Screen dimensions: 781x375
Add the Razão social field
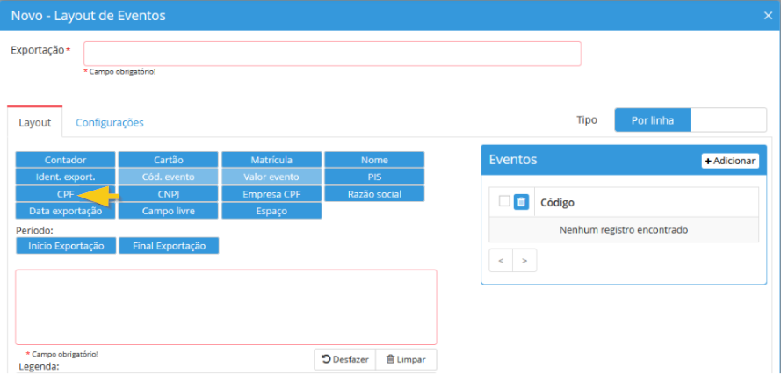pyautogui.click(x=374, y=194)
